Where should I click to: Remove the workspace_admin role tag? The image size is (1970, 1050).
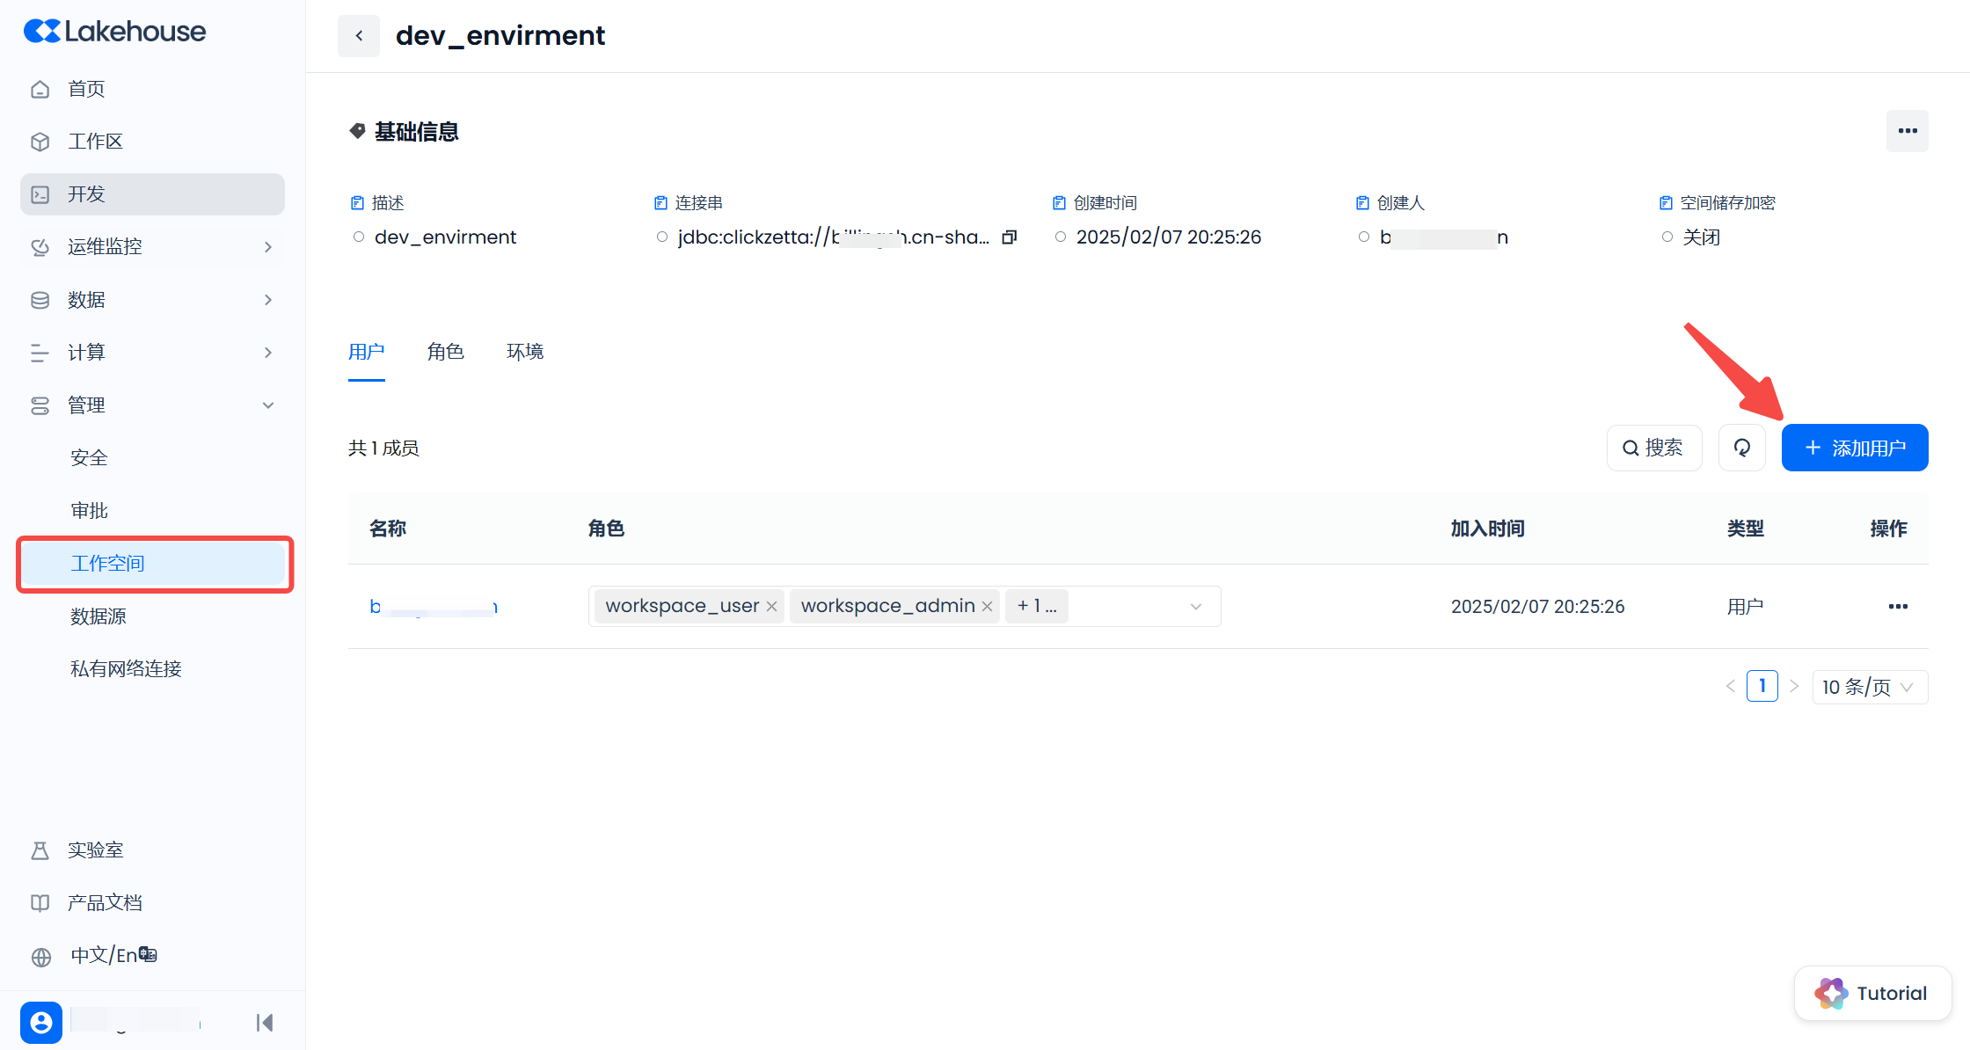(x=987, y=607)
